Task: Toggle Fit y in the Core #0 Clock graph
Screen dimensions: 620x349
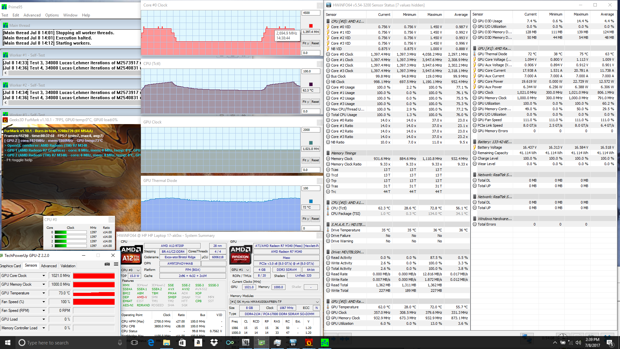Action: coord(306,43)
